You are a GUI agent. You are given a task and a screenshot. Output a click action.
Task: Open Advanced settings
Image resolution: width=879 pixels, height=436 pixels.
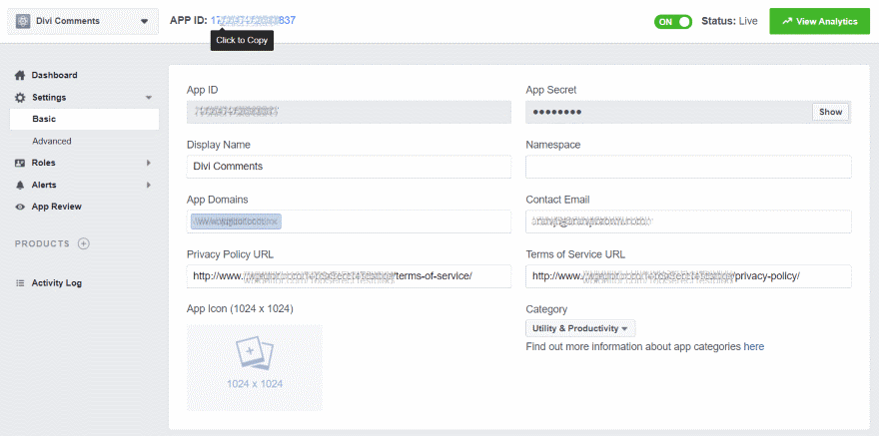click(52, 141)
